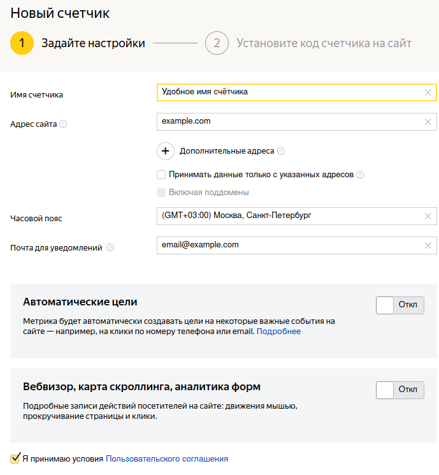This screenshot has height=475, width=439.
Task: Open help icon next to Адрес сайта
Action: [63, 124]
